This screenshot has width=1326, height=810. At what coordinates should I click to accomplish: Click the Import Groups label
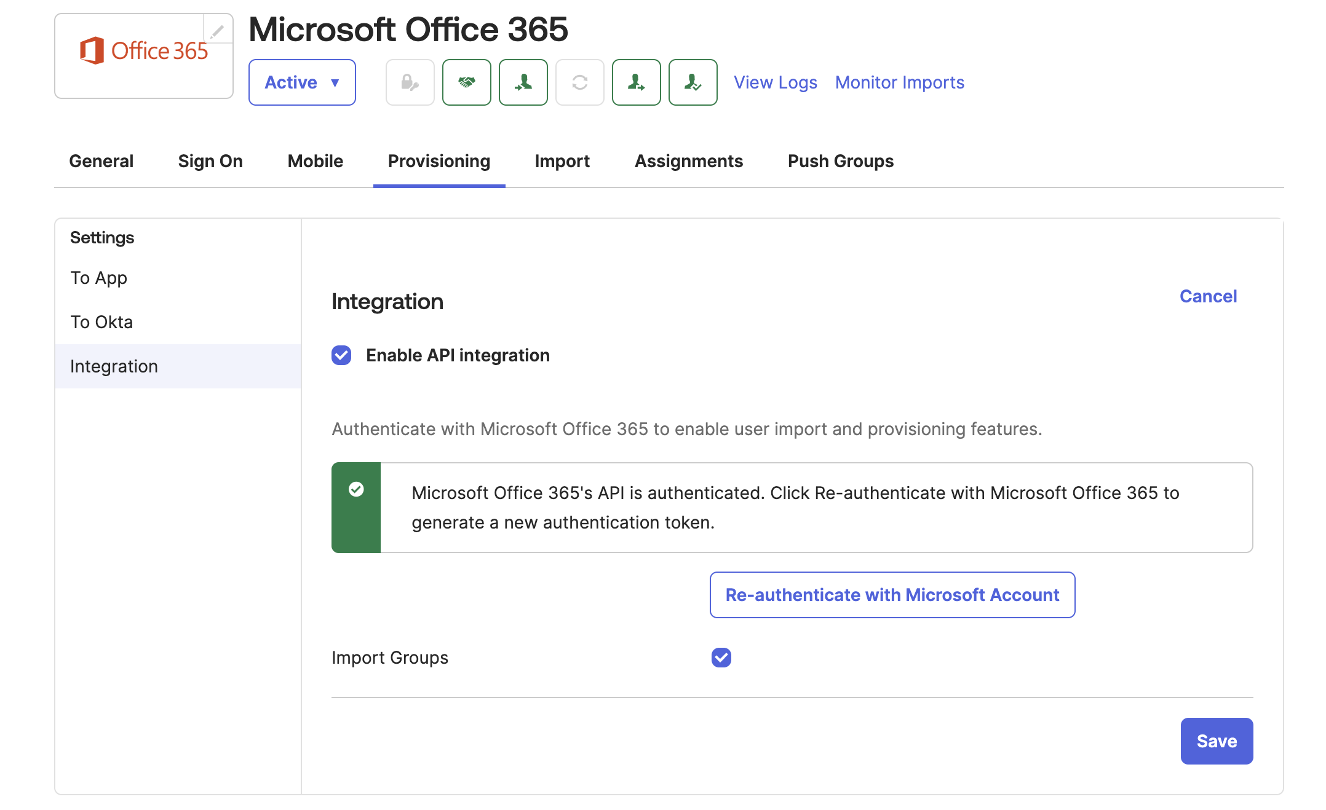[390, 658]
